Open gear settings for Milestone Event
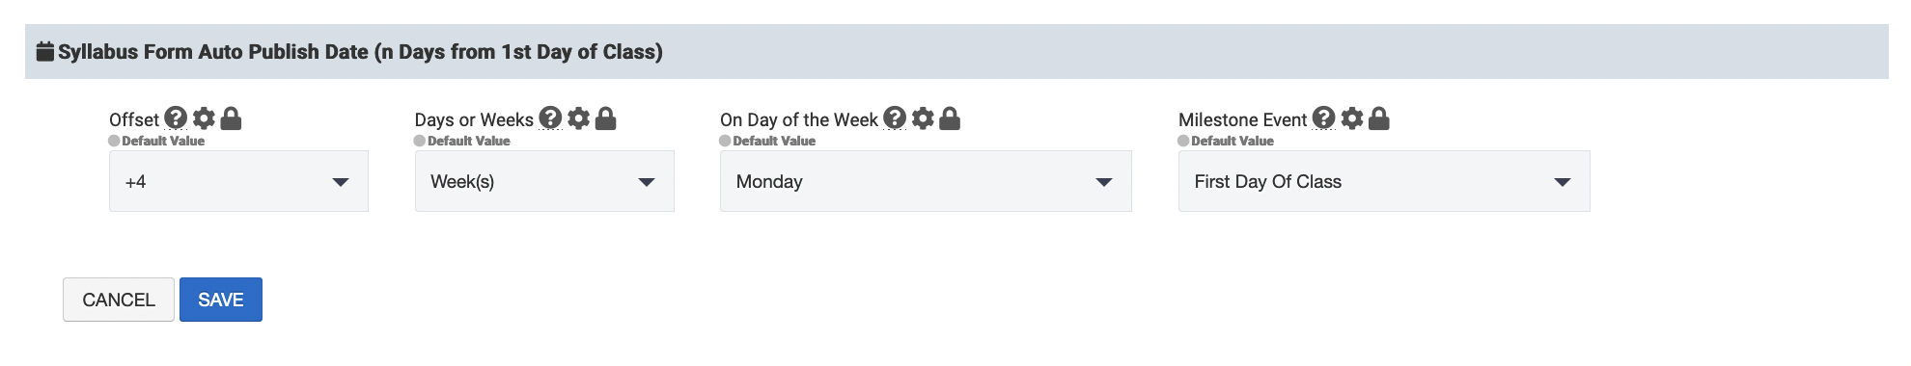1911x366 pixels. (1352, 118)
